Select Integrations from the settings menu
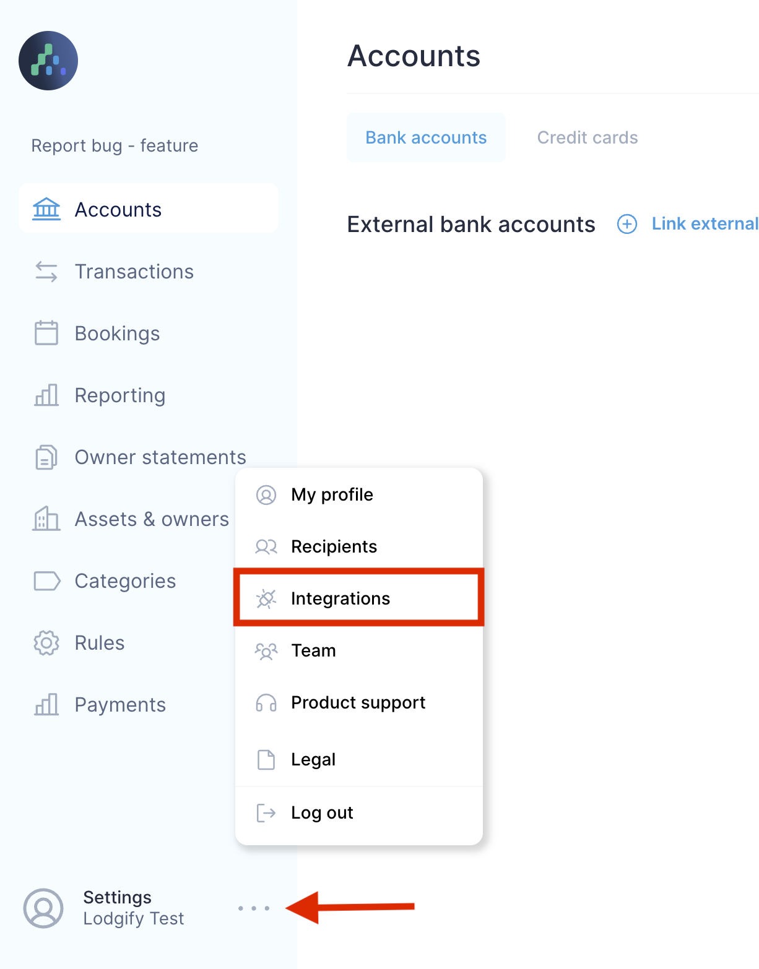Image resolution: width=759 pixels, height=969 pixels. [x=340, y=598]
